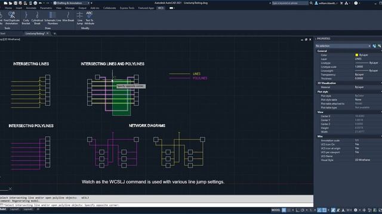Select the Curly Bracket draw tool
This screenshot has width=382, height=214.
coord(26,18)
